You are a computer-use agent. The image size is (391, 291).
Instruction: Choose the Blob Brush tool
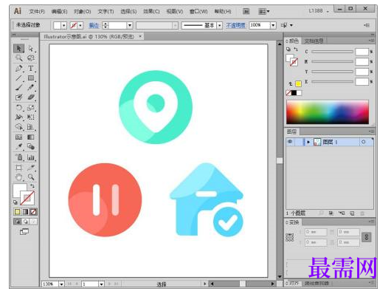tap(18, 97)
